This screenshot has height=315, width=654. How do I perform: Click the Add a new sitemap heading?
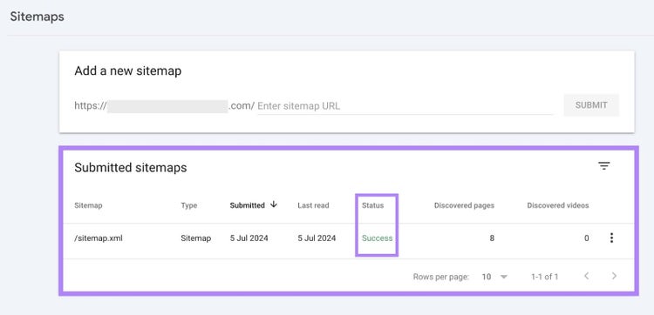point(127,71)
